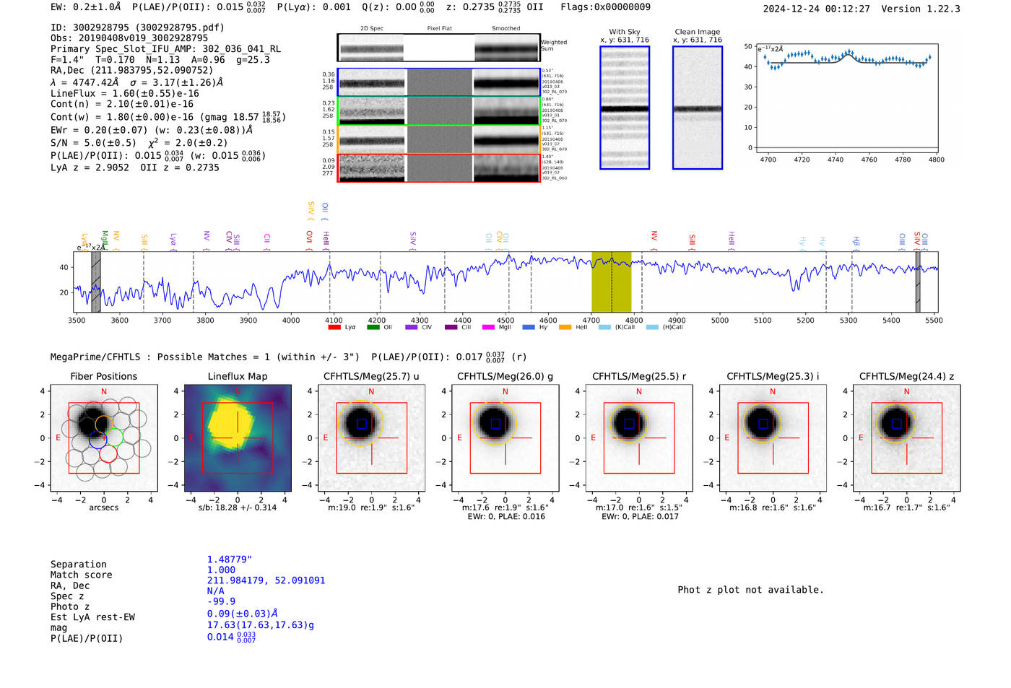Select the CFHTLS/Meg(24.4) z band cutout
The width and height of the screenshot is (1011, 688).
pos(907,438)
